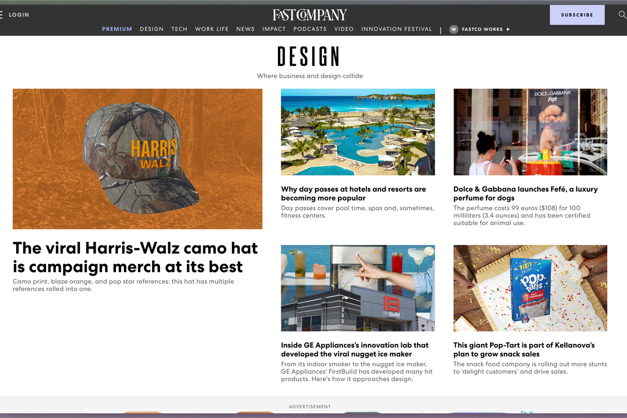Click the 'snack food company is rolling out' summary
The image size is (627, 418).
tap(530, 368)
